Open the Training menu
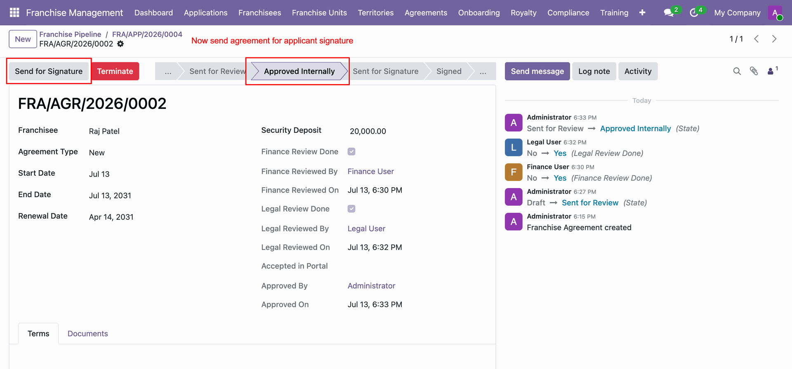Viewport: 792px width, 369px height. (614, 13)
